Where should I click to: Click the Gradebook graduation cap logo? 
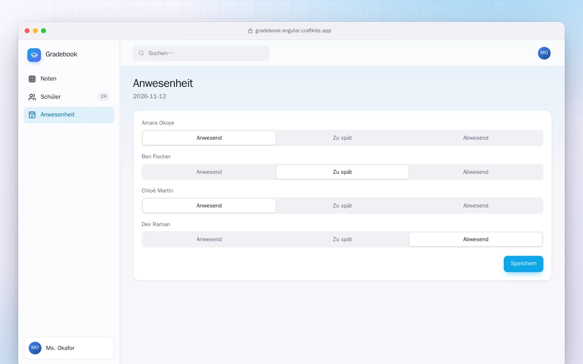34,55
